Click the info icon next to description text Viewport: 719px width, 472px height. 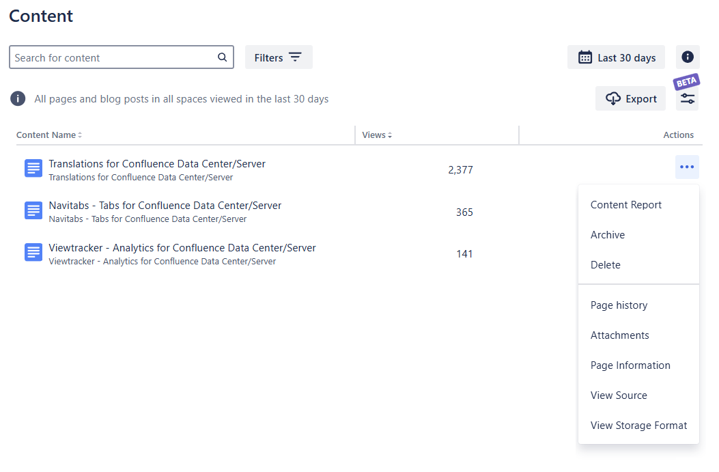(x=18, y=99)
